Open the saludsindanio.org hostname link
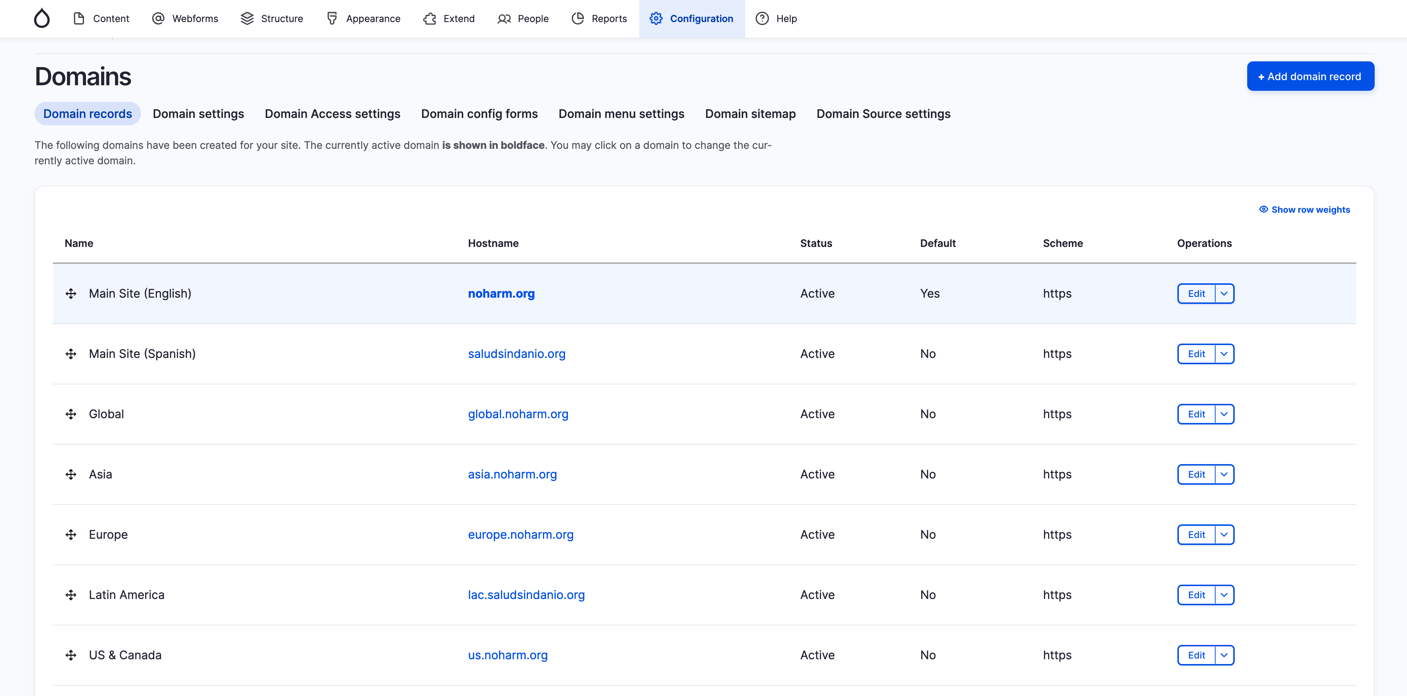 tap(516, 354)
